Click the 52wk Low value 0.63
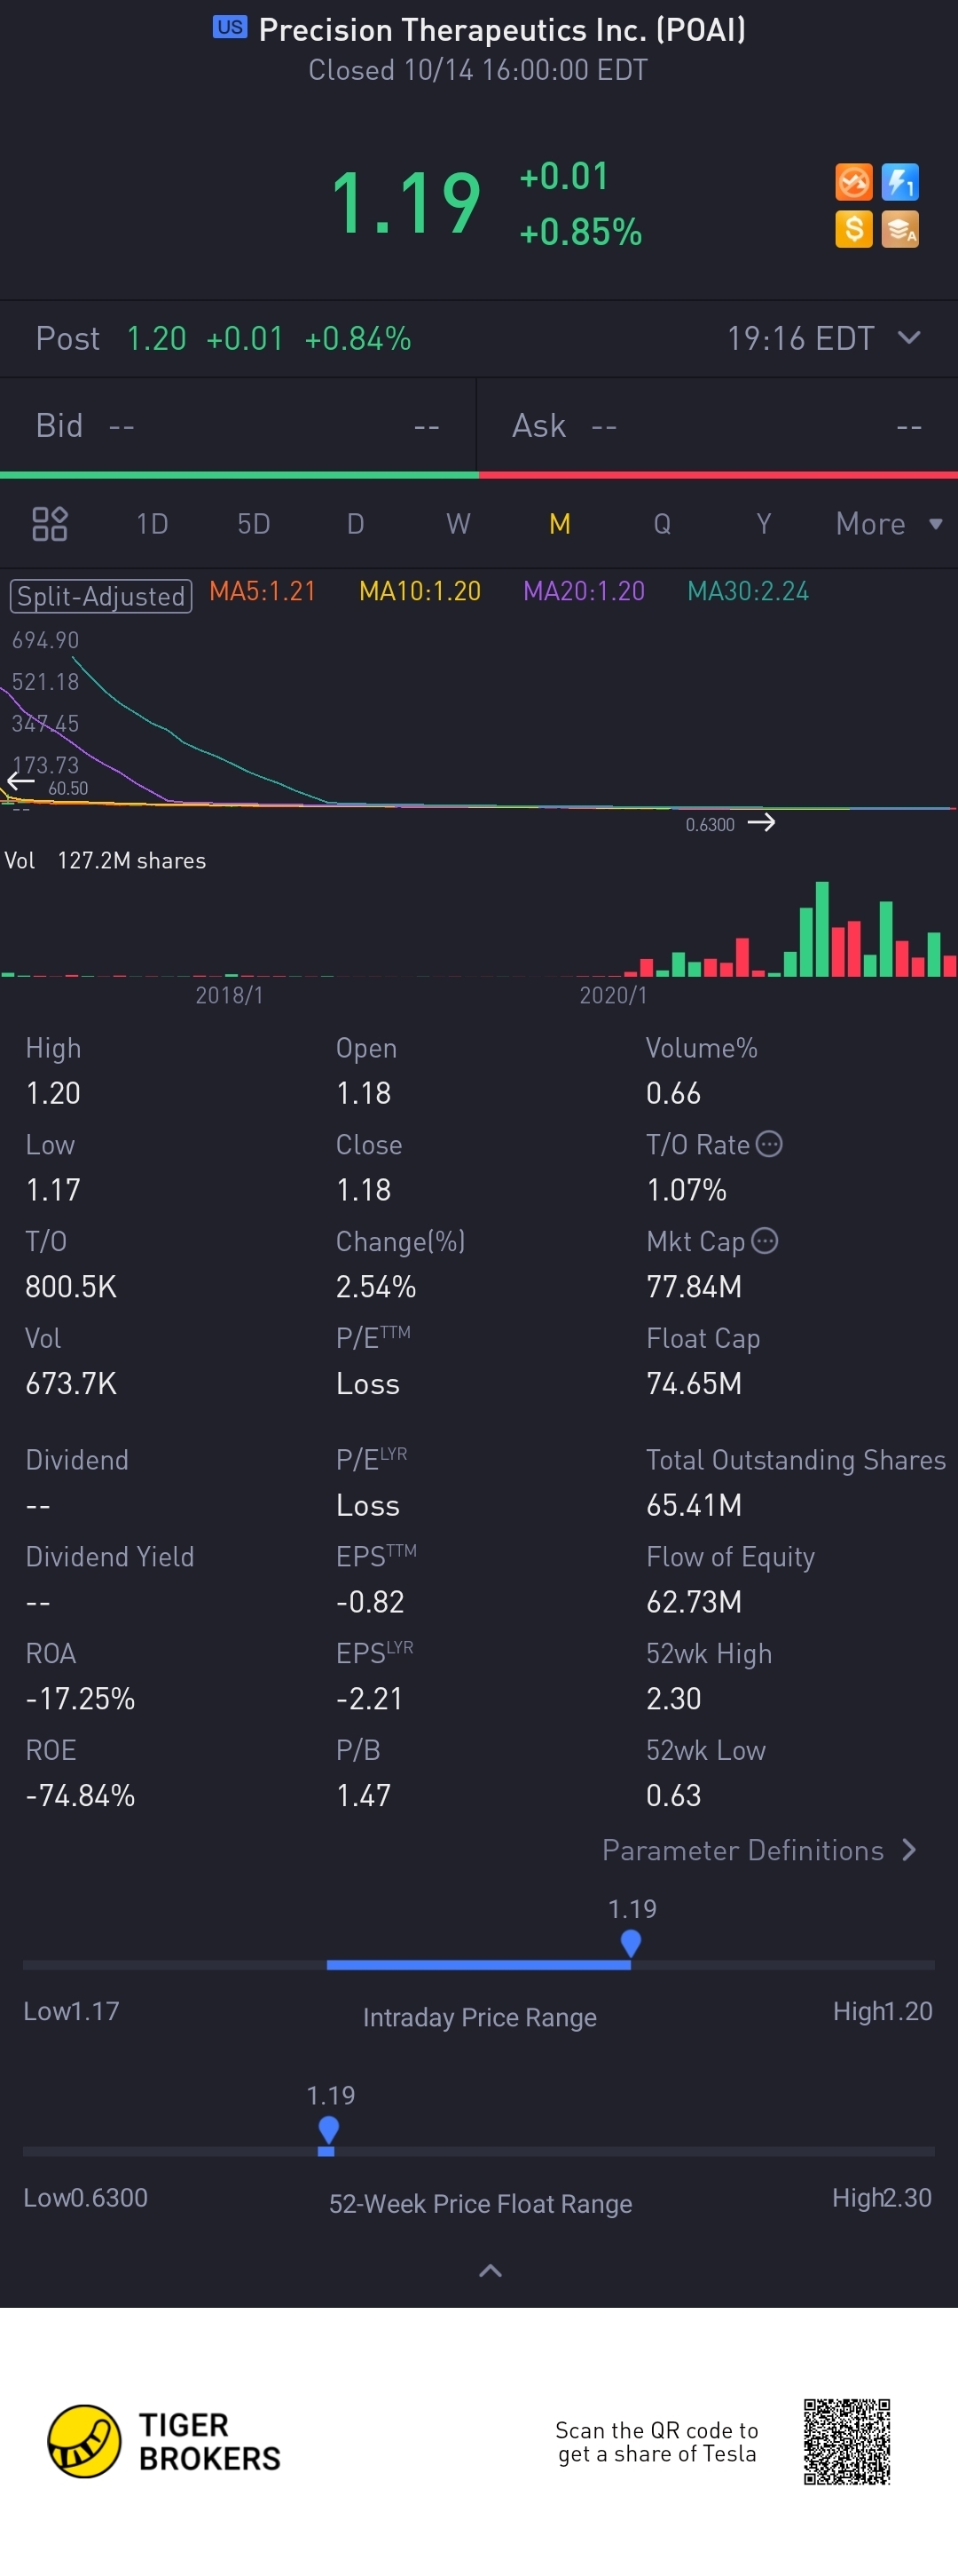 tap(674, 1795)
